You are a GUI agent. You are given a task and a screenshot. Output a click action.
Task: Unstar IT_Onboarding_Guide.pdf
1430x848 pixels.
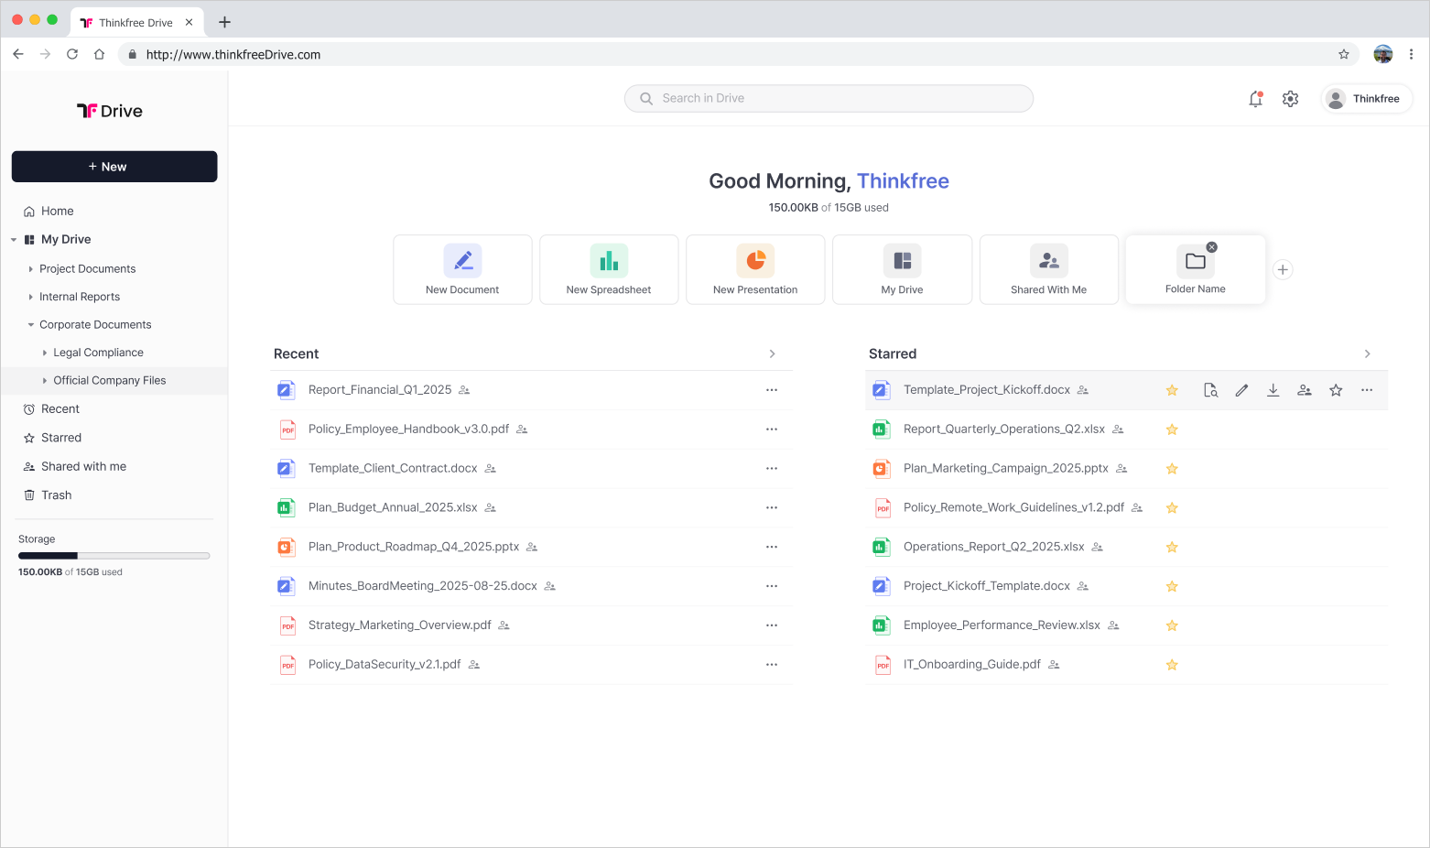coord(1172,666)
